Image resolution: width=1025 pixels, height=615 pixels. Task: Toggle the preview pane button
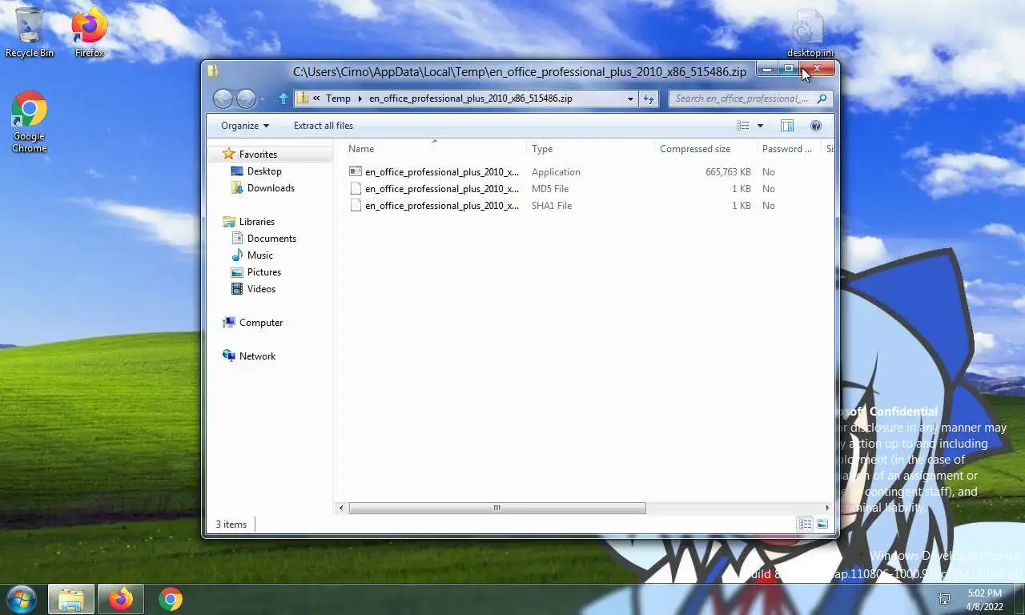pyautogui.click(x=787, y=126)
